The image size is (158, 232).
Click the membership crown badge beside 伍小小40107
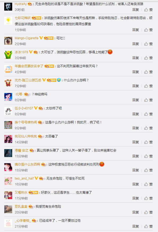click(x=41, y=108)
